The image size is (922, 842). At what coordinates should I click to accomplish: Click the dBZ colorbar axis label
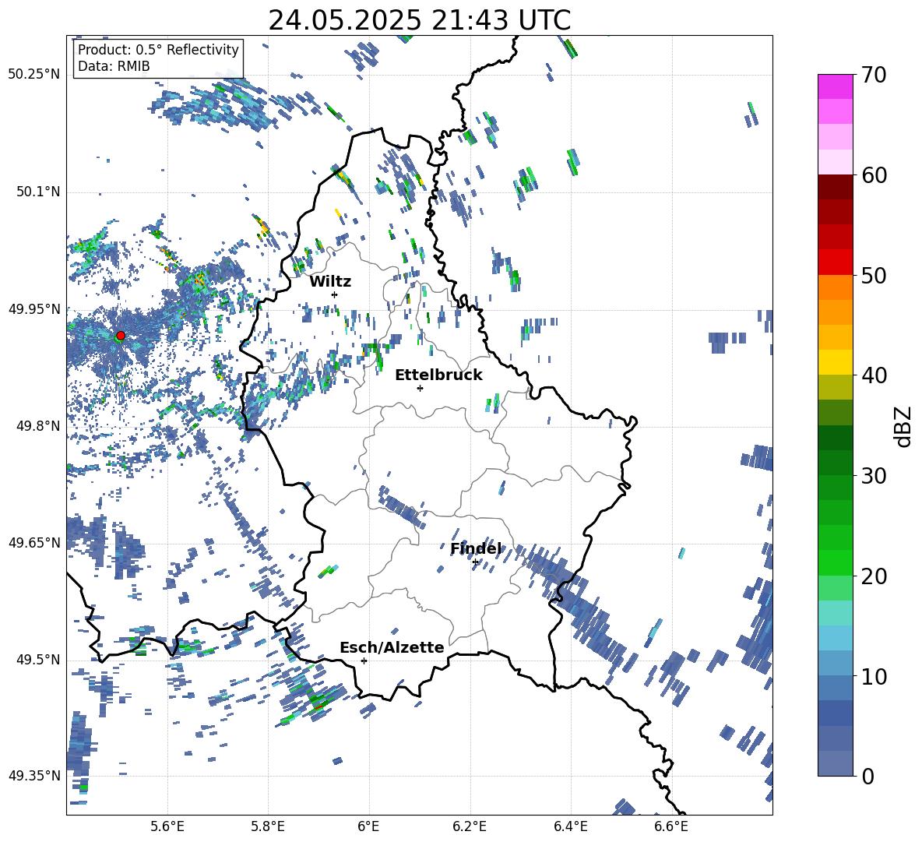click(x=904, y=426)
